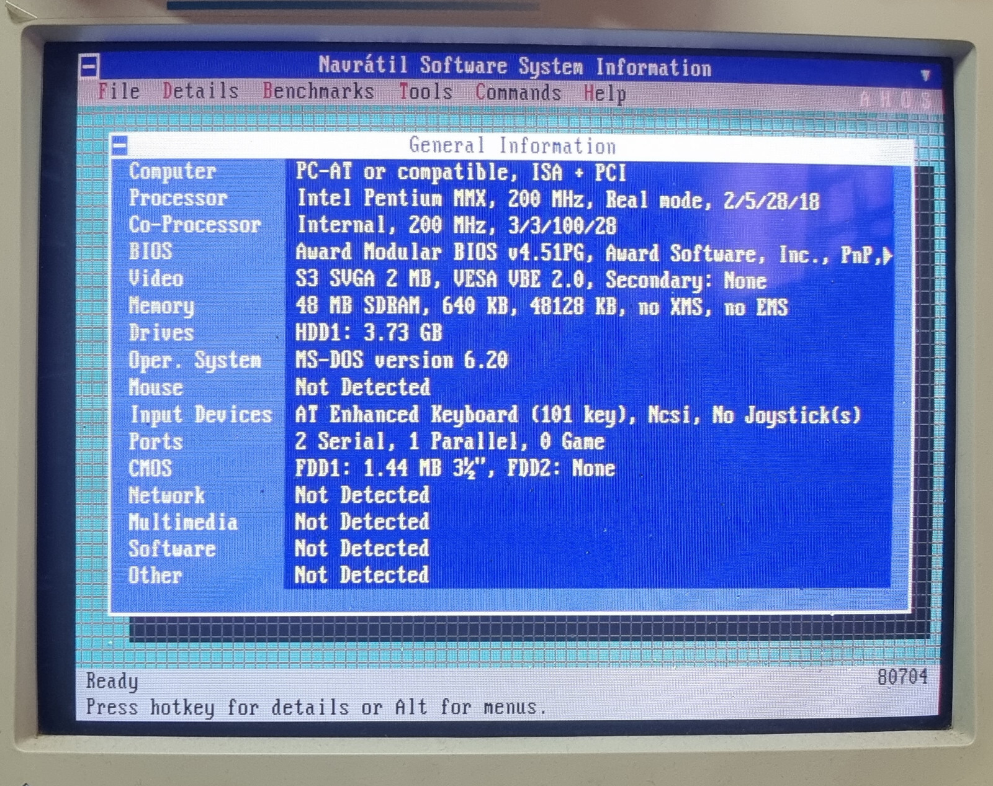This screenshot has height=786, width=993.
Task: Open the Commands menu
Action: click(518, 93)
